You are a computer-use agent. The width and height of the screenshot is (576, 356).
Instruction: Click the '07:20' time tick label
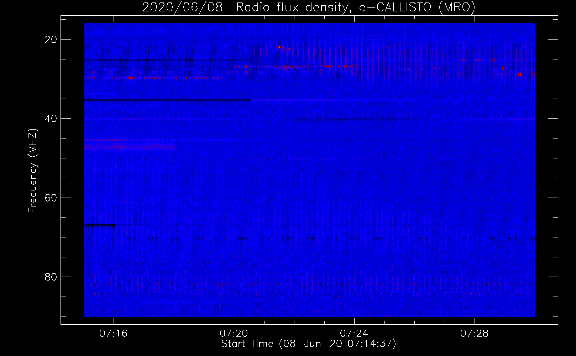click(x=234, y=334)
